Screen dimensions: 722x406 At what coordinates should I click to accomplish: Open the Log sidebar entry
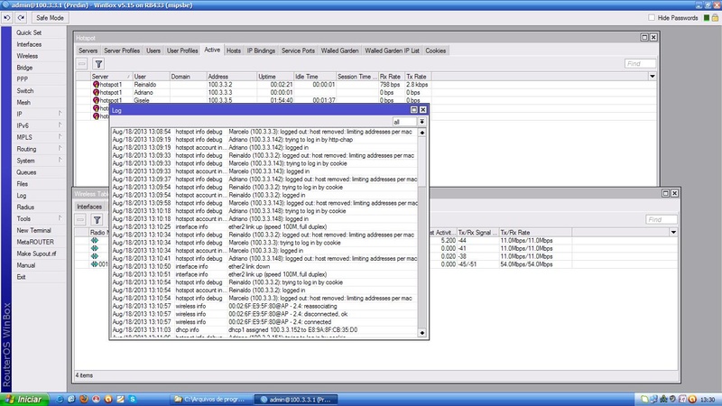click(21, 196)
